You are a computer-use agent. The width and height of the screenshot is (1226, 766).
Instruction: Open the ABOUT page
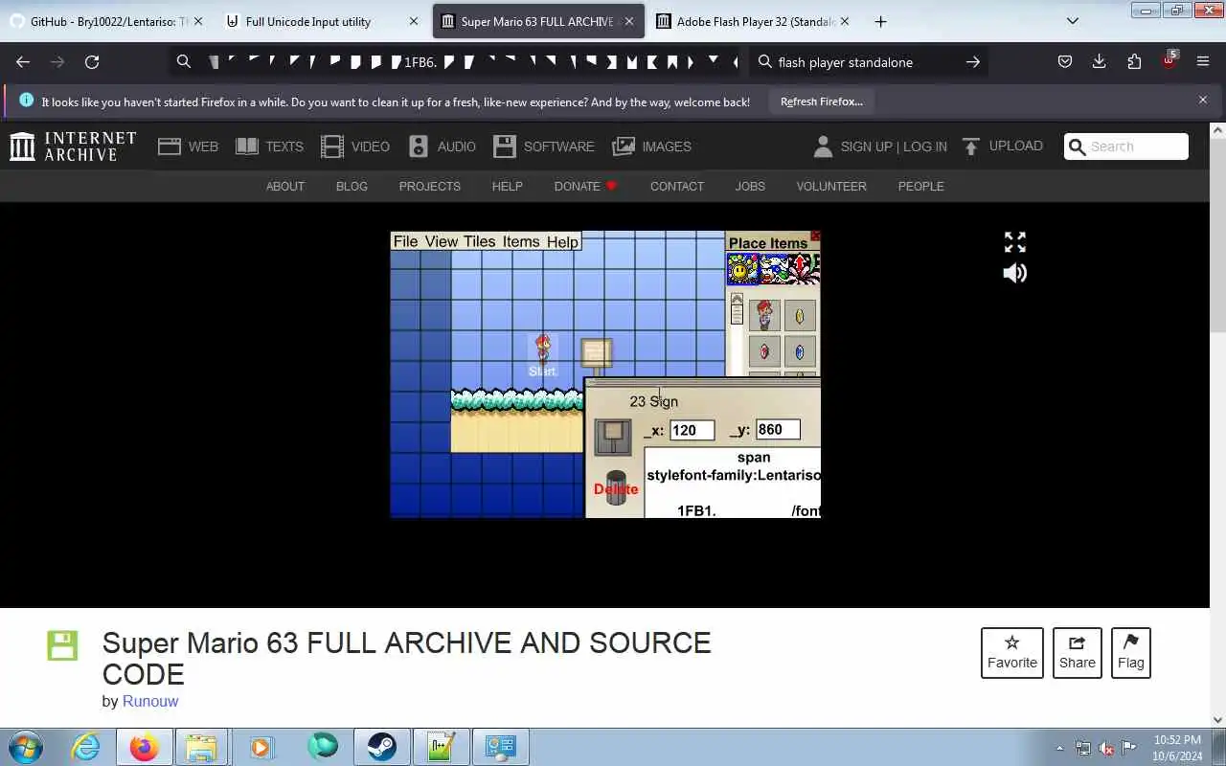[285, 186]
